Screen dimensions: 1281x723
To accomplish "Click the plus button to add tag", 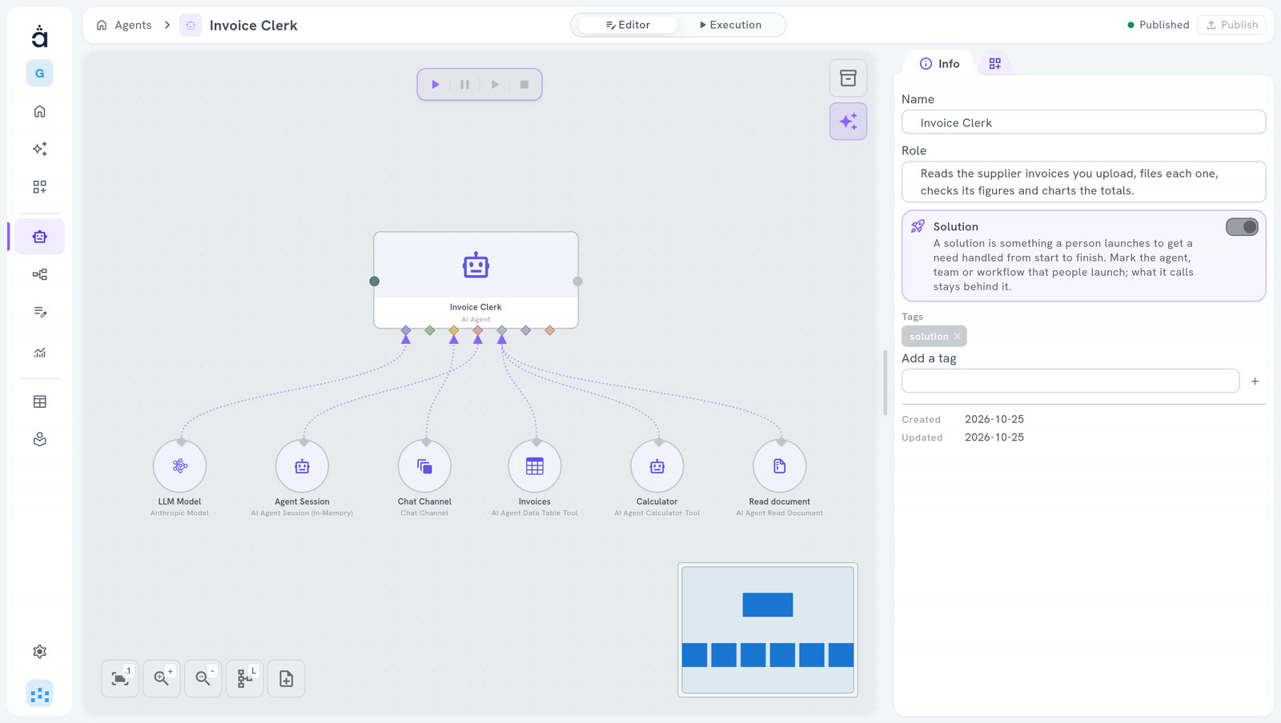I will tap(1255, 381).
